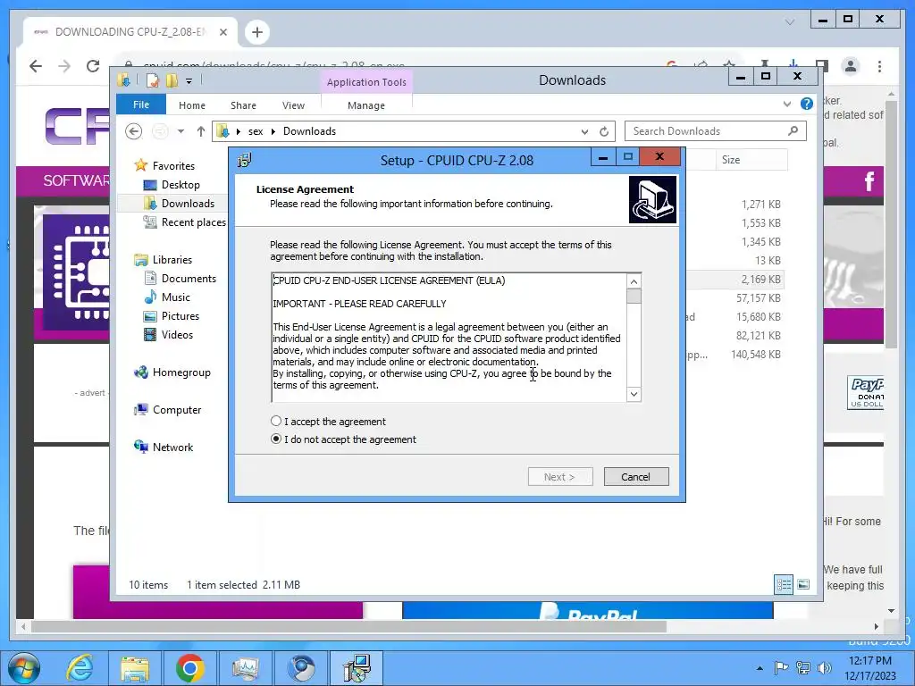Select Network in navigation pane

[x=172, y=447]
